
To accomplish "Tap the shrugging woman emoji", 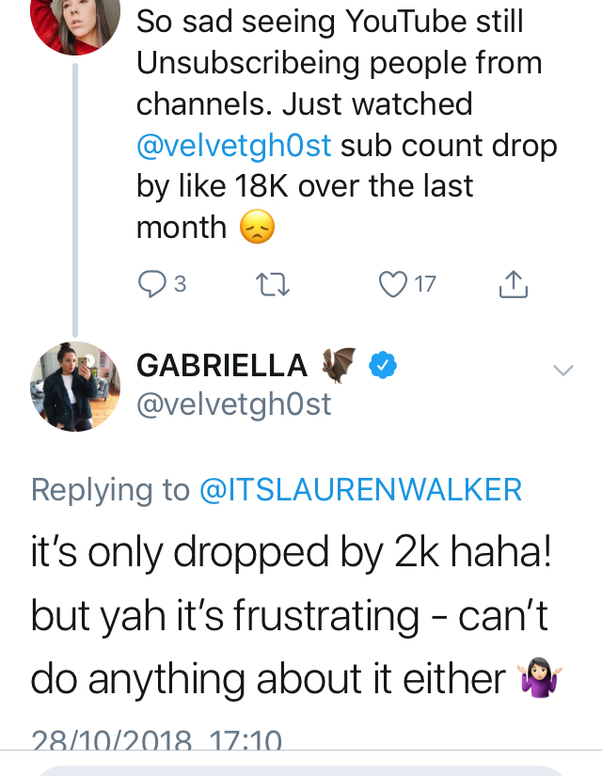I will pos(539,679).
